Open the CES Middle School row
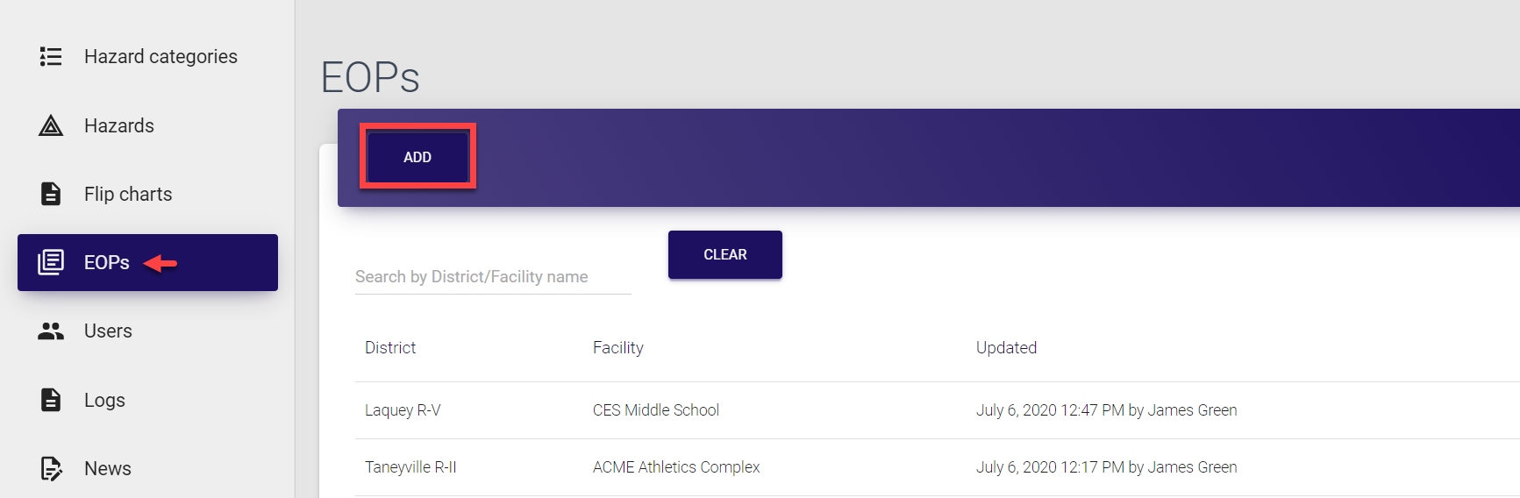The image size is (1520, 498). point(655,410)
